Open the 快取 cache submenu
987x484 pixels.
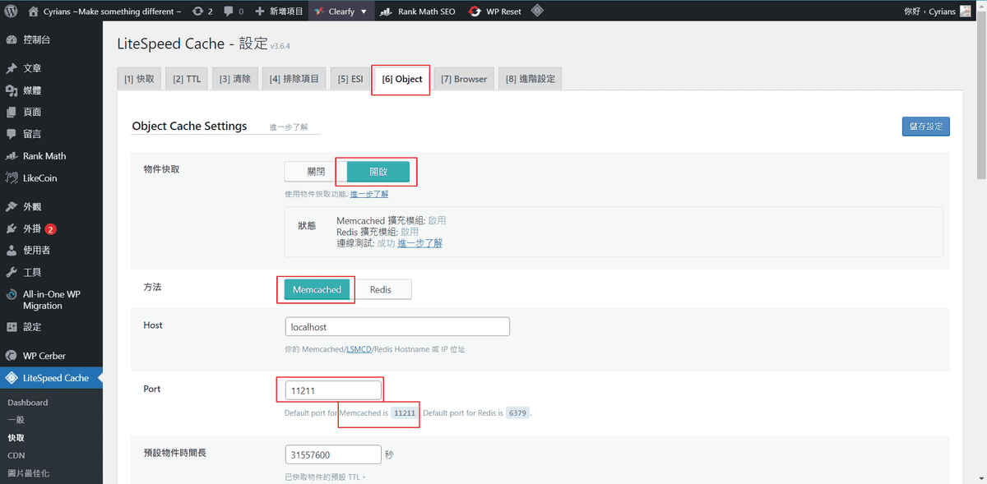coord(16,438)
